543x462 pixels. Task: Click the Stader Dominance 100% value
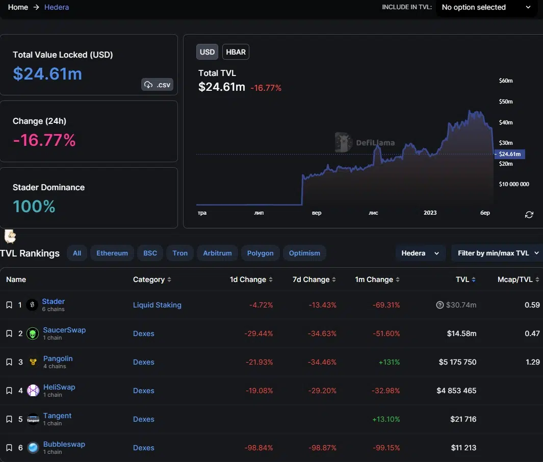click(x=34, y=207)
